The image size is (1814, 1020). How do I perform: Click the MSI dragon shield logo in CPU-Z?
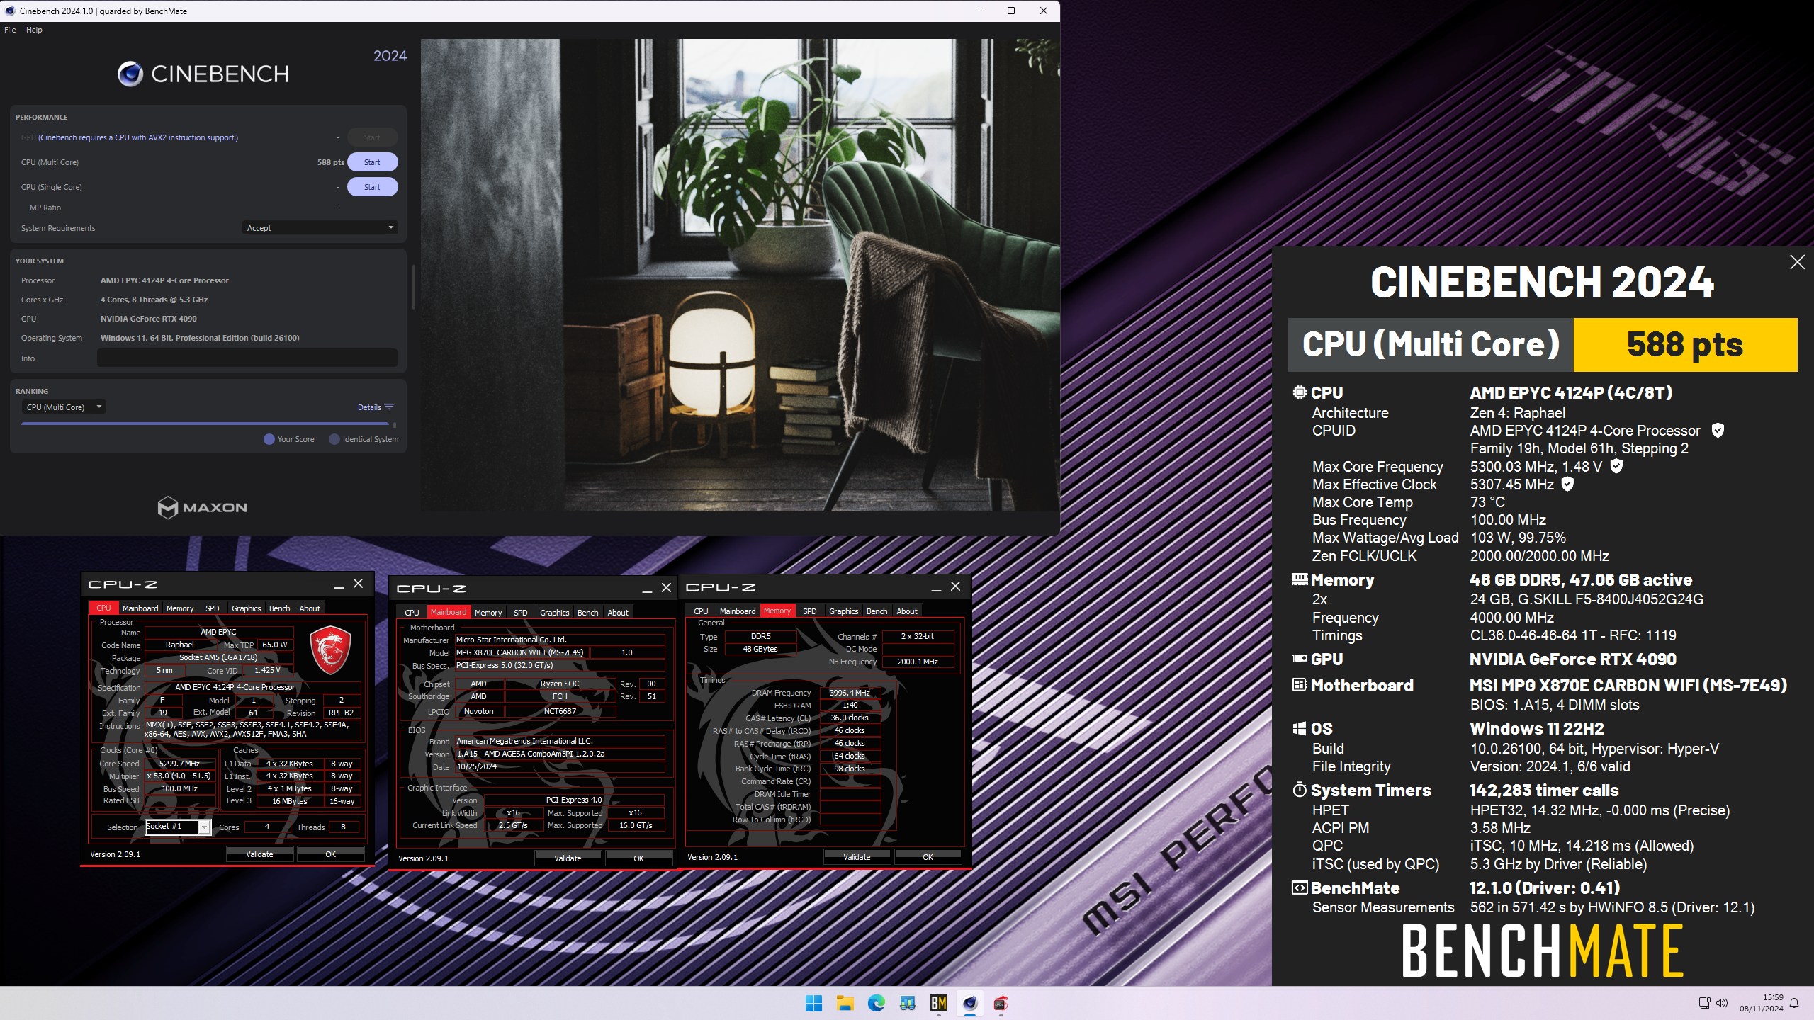(x=330, y=650)
